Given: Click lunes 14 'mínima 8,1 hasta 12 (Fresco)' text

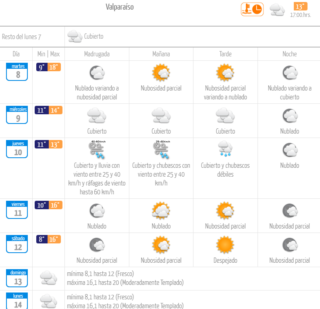Looking at the screenshot, I should 100,297.
